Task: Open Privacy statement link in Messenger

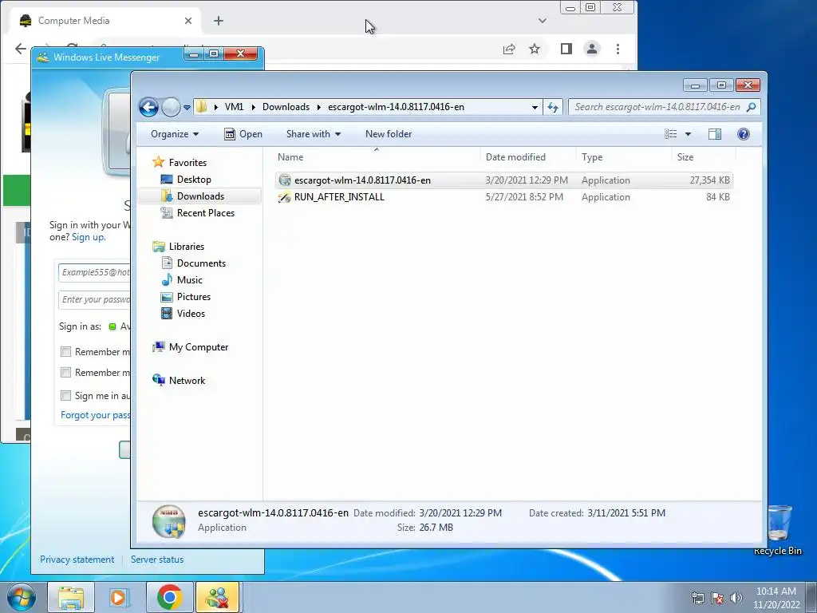Action: pos(77,560)
